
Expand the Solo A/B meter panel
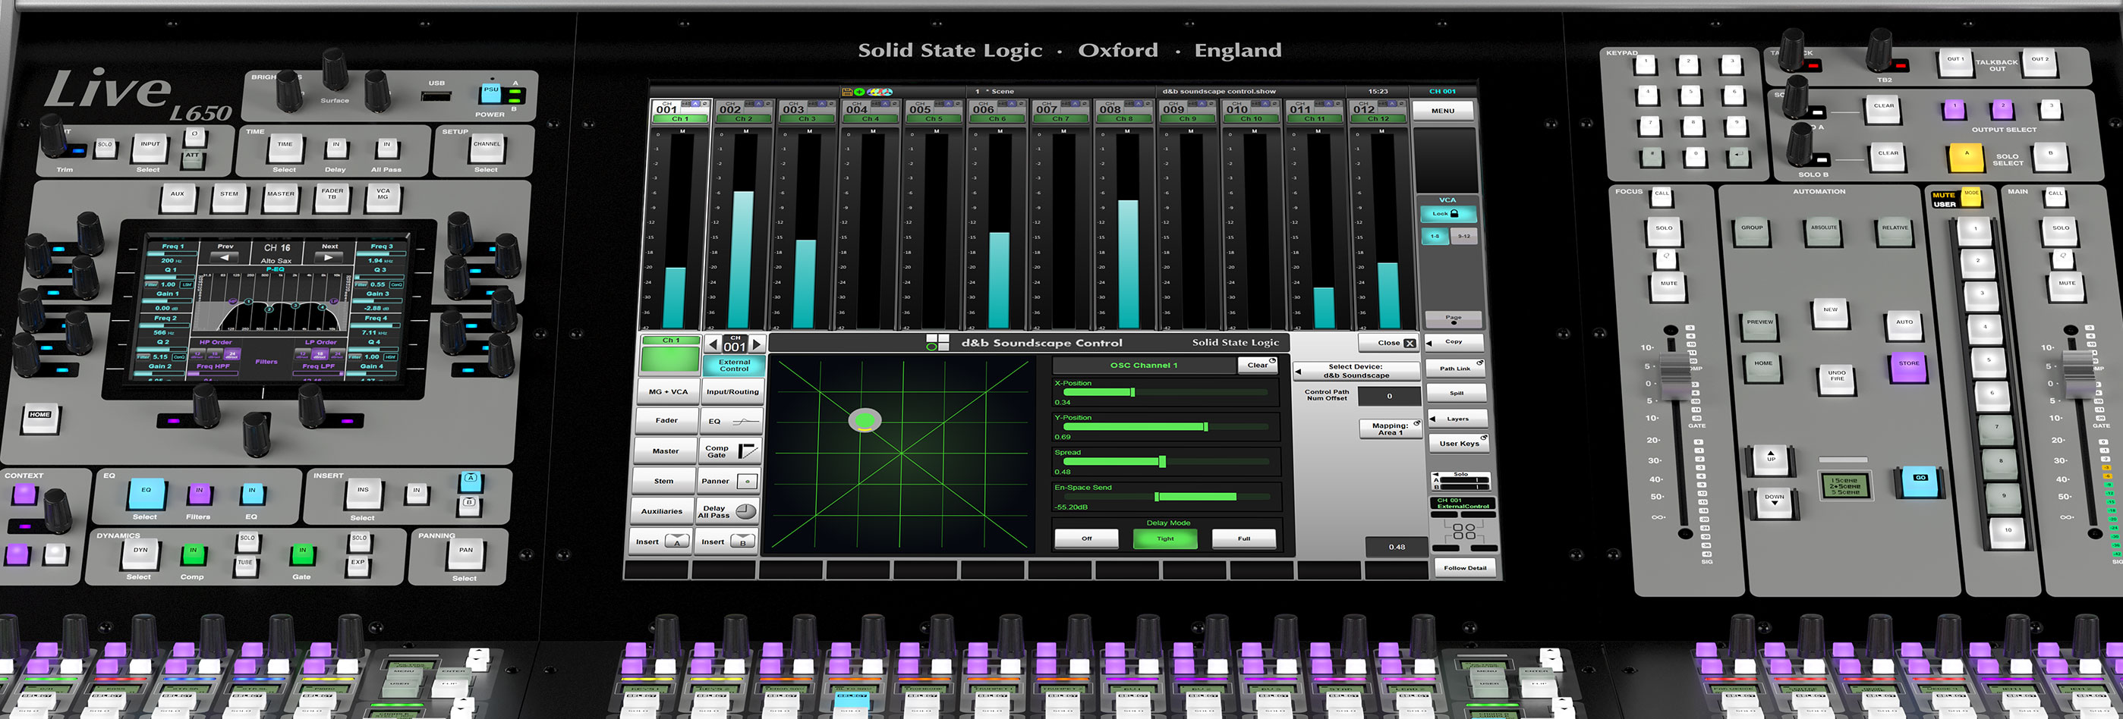(1460, 481)
